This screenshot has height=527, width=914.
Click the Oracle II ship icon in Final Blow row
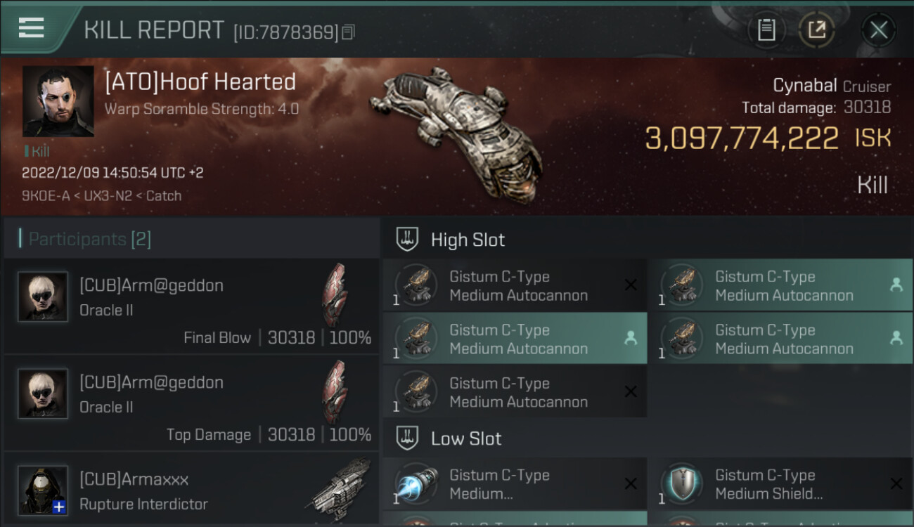click(335, 295)
